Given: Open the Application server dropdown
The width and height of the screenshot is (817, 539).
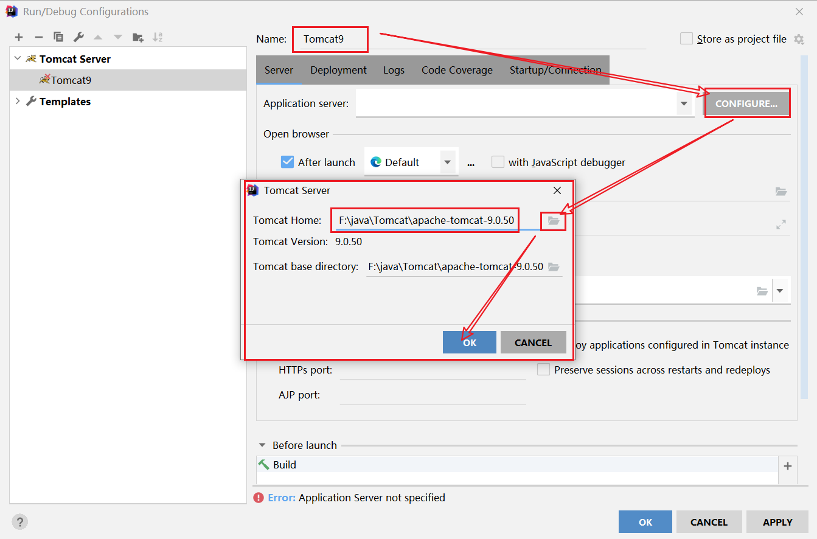Looking at the screenshot, I should pyautogui.click(x=684, y=104).
